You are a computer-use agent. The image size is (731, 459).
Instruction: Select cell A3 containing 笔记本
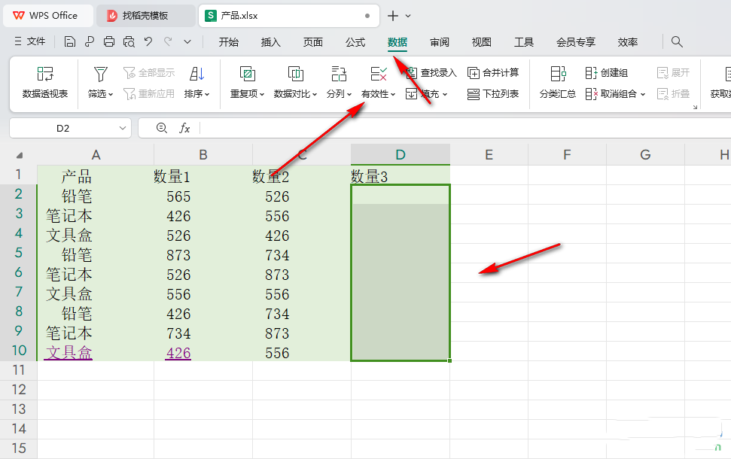pos(96,216)
